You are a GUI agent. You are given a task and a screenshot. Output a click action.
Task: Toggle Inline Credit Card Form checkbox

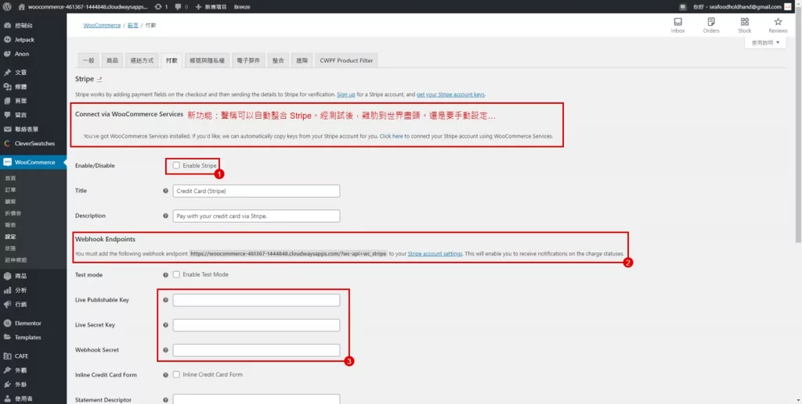(x=176, y=374)
